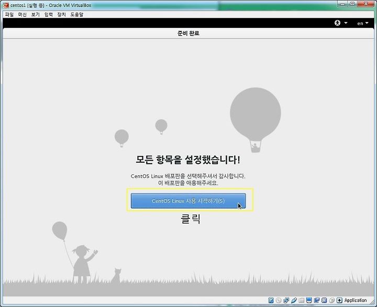Expand the en language dropdown

(x=362, y=24)
